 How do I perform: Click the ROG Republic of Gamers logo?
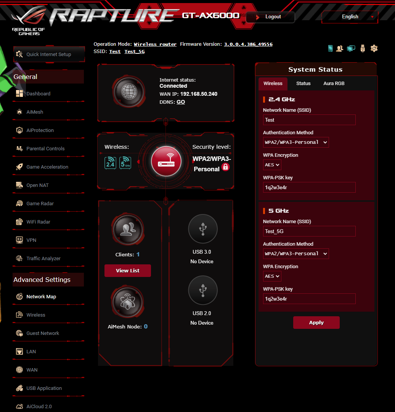coord(29,21)
